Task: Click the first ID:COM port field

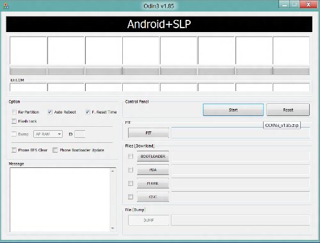Action: coord(28,87)
